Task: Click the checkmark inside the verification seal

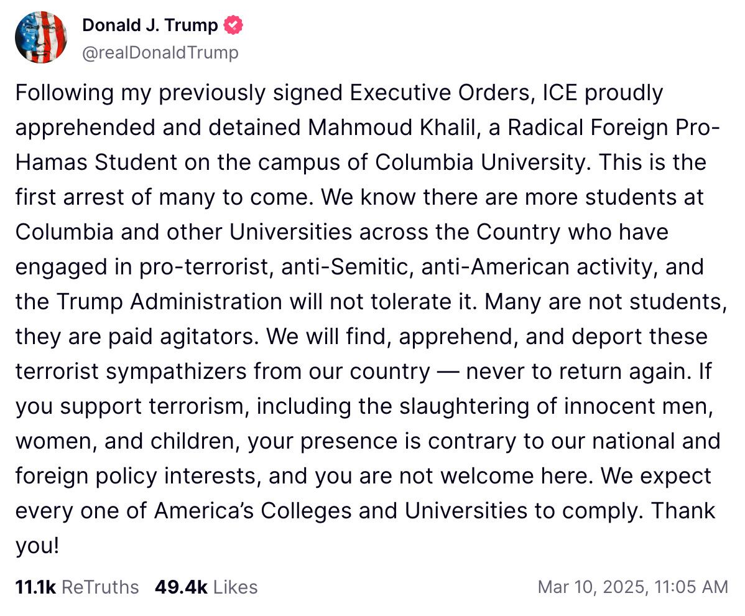Action: coord(231,26)
